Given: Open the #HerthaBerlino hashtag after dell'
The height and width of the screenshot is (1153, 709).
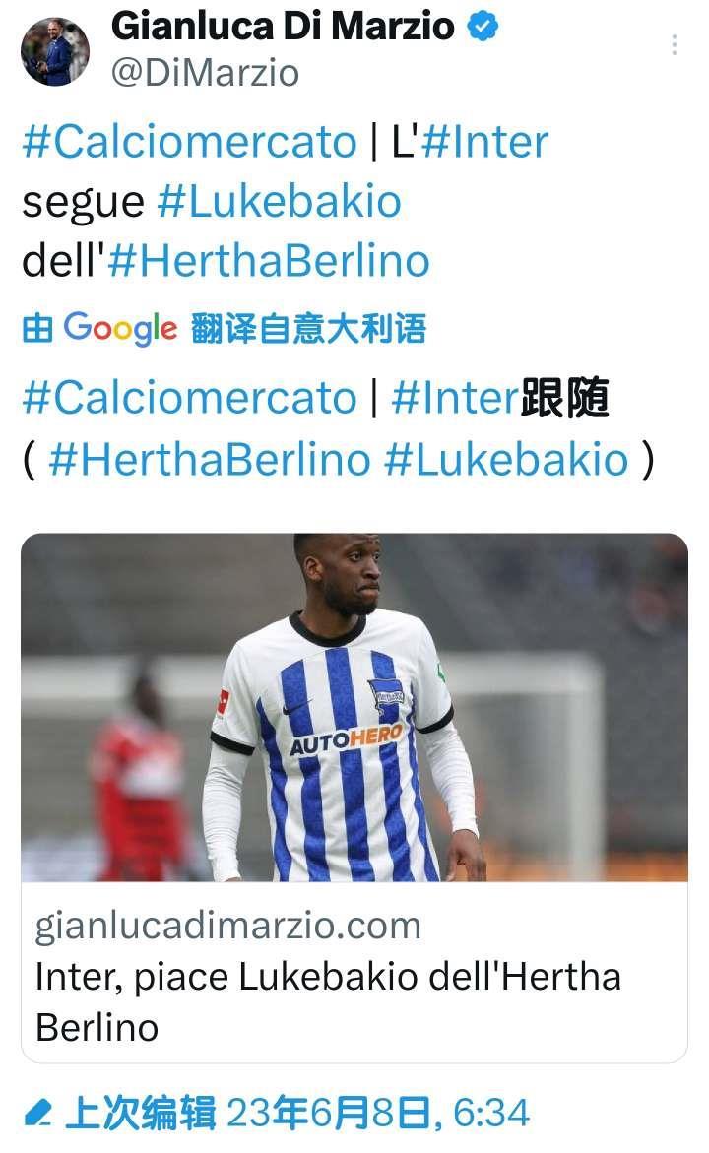Looking at the screenshot, I should click(x=269, y=261).
